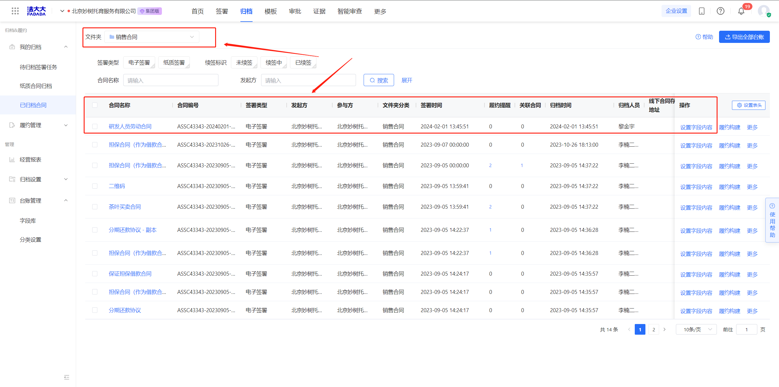Click 展开 to expand more filters
The image size is (779, 387).
(407, 80)
